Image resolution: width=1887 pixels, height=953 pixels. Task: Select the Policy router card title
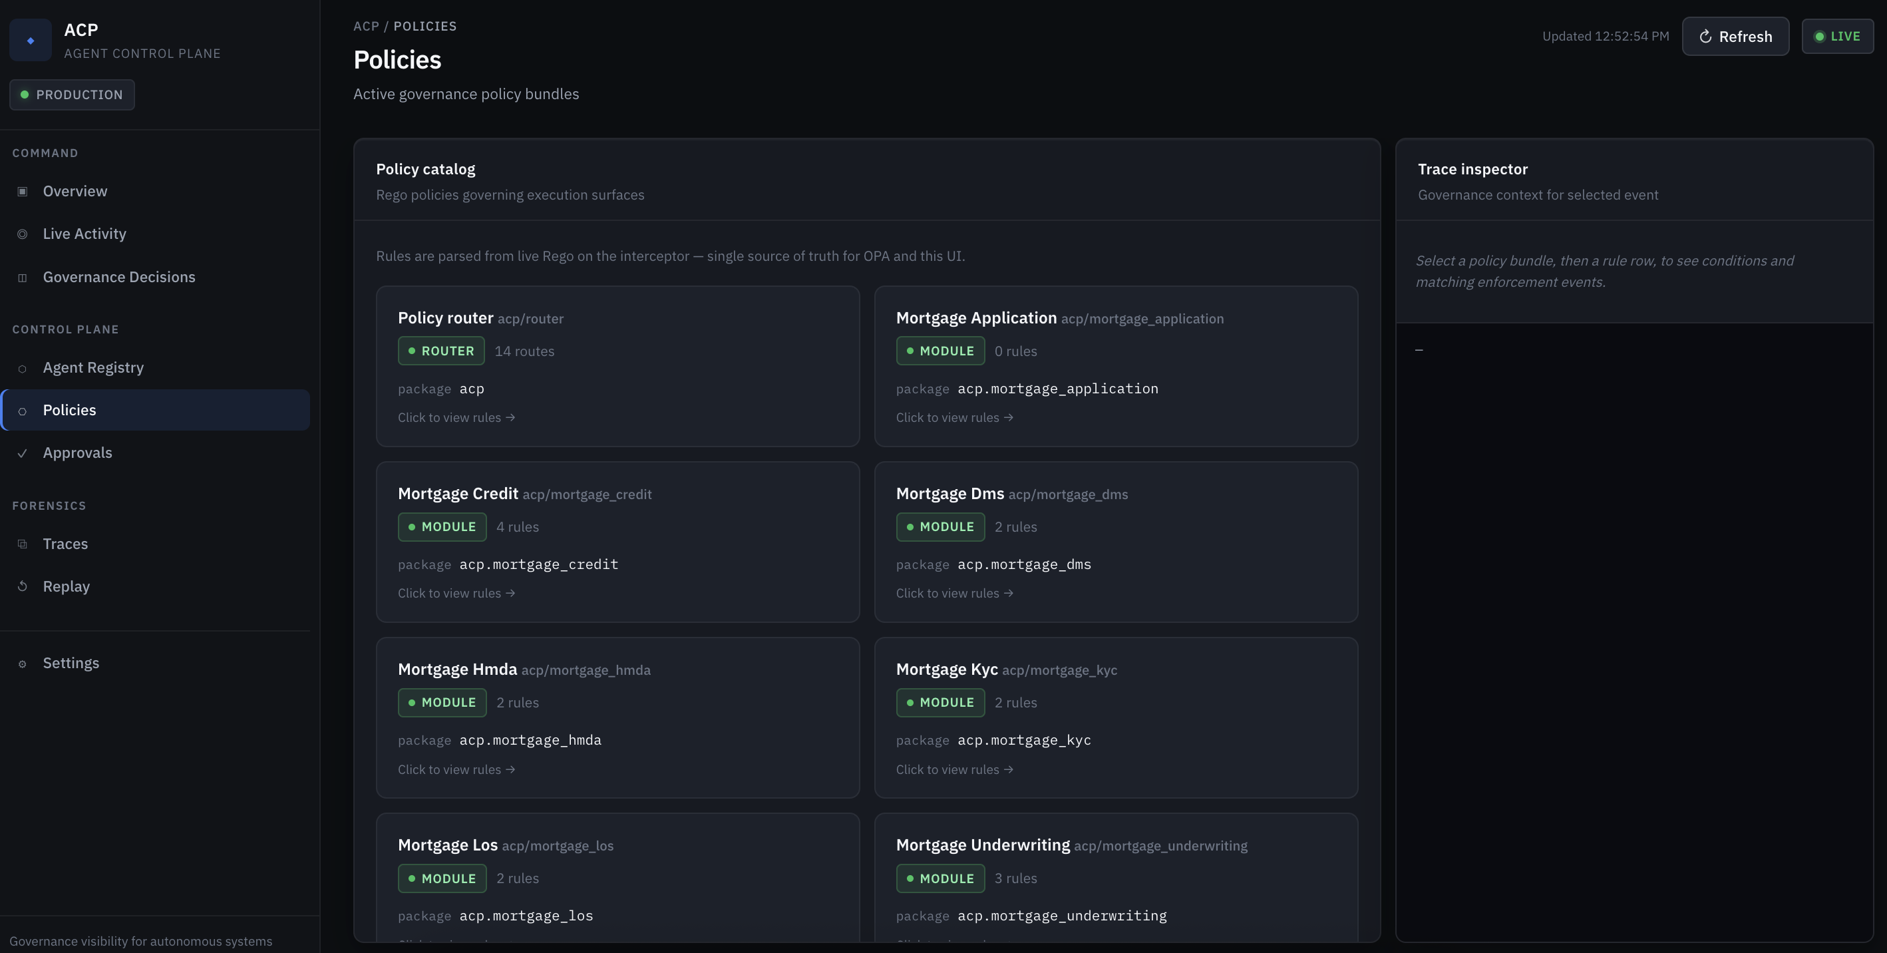click(445, 318)
